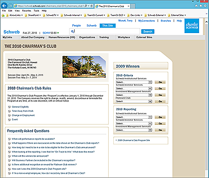Viewport: 209px width, 178px height.
Task: Open 2009 Chairman's Club Program Site link
Action: (x=134, y=140)
